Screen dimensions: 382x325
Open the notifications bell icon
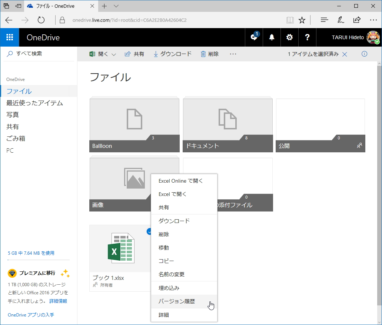[272, 37]
